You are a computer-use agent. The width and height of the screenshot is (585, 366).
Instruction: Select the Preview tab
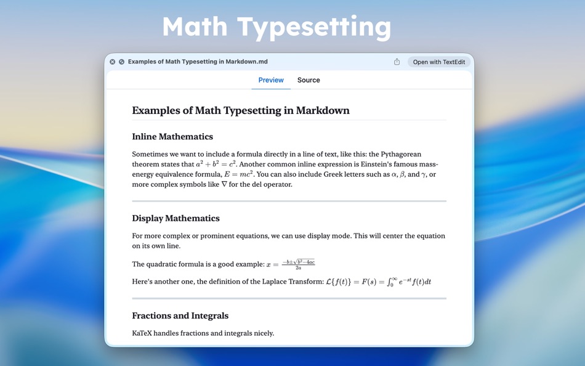[x=270, y=80]
